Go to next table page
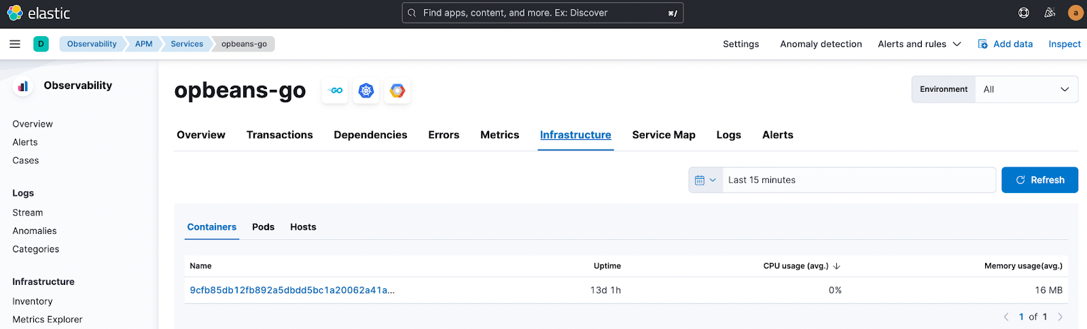This screenshot has width=1087, height=329. [x=1060, y=317]
